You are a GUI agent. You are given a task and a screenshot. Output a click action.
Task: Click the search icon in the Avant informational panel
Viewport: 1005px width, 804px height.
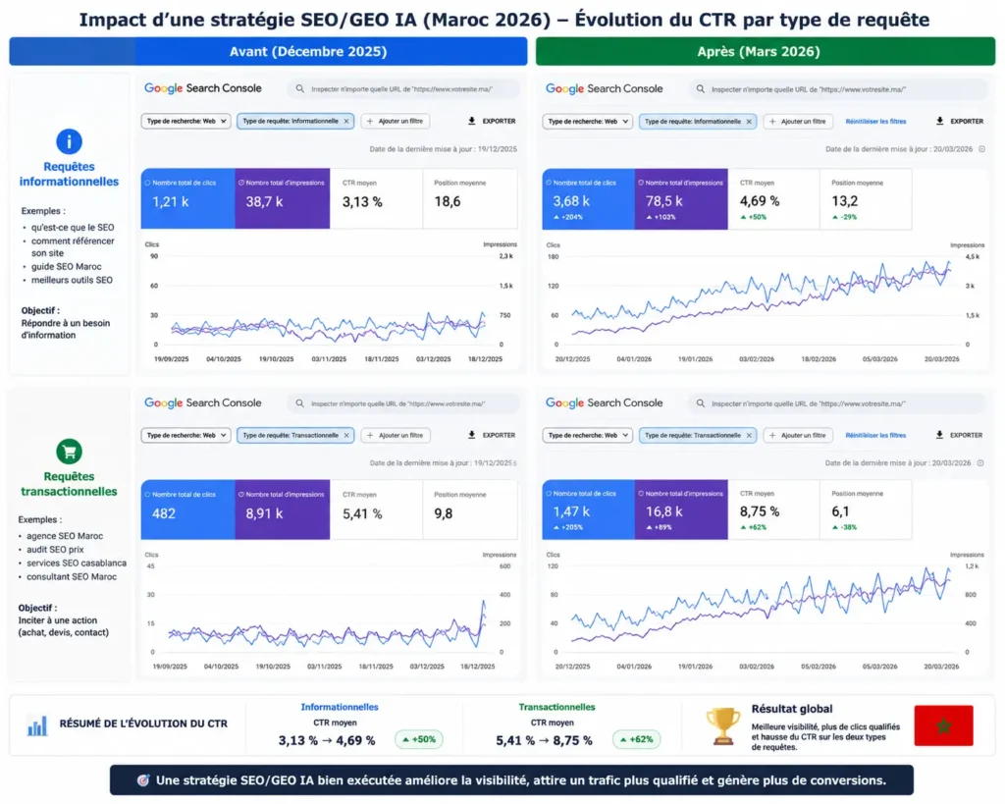[300, 88]
